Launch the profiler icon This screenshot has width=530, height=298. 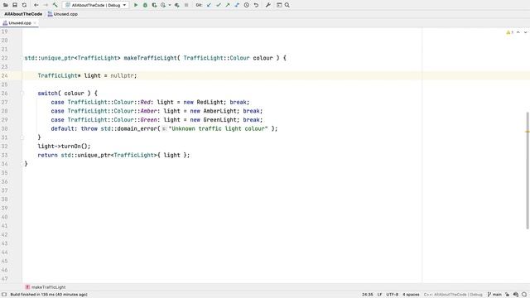pos(163,5)
